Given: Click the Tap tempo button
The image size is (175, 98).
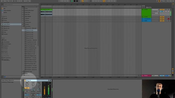Looking at the screenshot, I should tap(7, 1).
